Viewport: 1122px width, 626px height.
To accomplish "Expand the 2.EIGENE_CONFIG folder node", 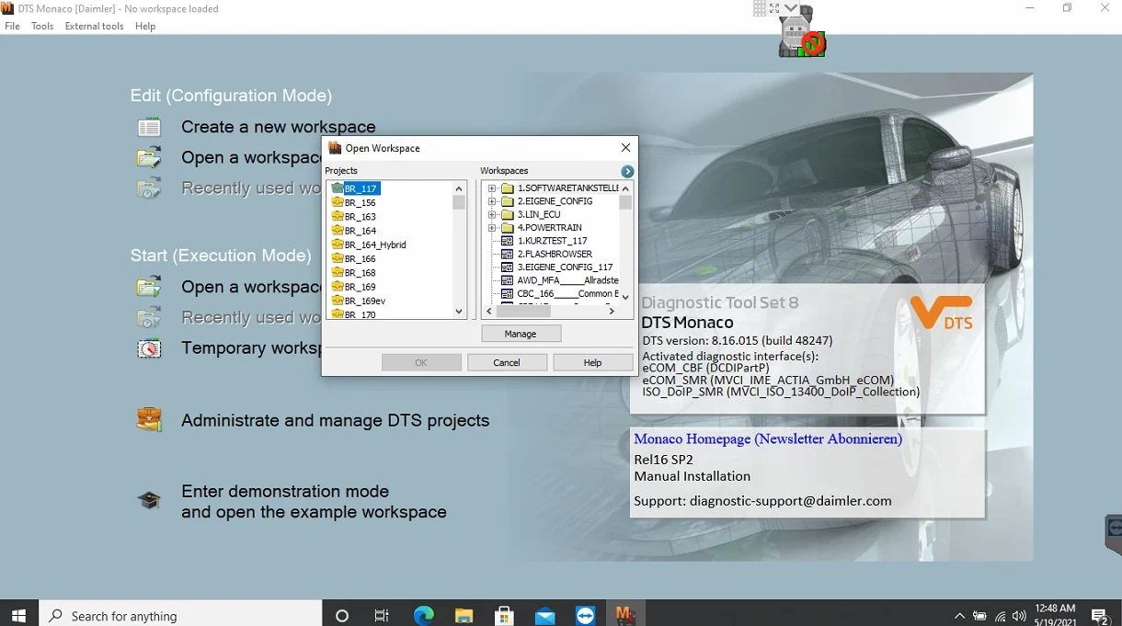I will click(x=492, y=201).
